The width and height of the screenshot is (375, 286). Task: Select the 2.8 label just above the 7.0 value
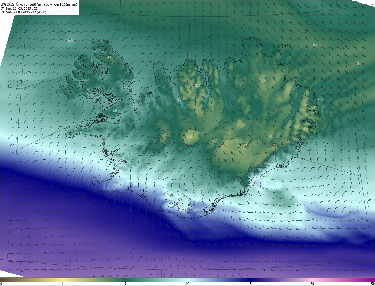click(x=198, y=85)
